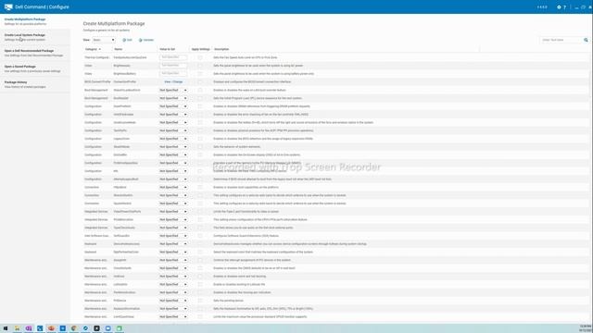Enable Apply Settings for WakeOnLanBootOvrd
Image resolution: width=593 pixels, height=333 pixels.
200,91
